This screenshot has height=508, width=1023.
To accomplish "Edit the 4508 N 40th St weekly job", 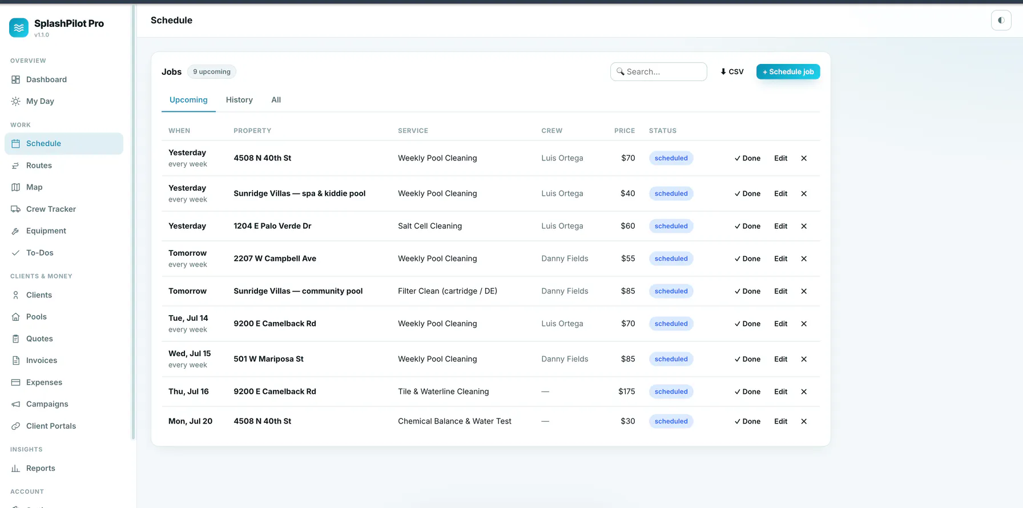I will tap(780, 158).
